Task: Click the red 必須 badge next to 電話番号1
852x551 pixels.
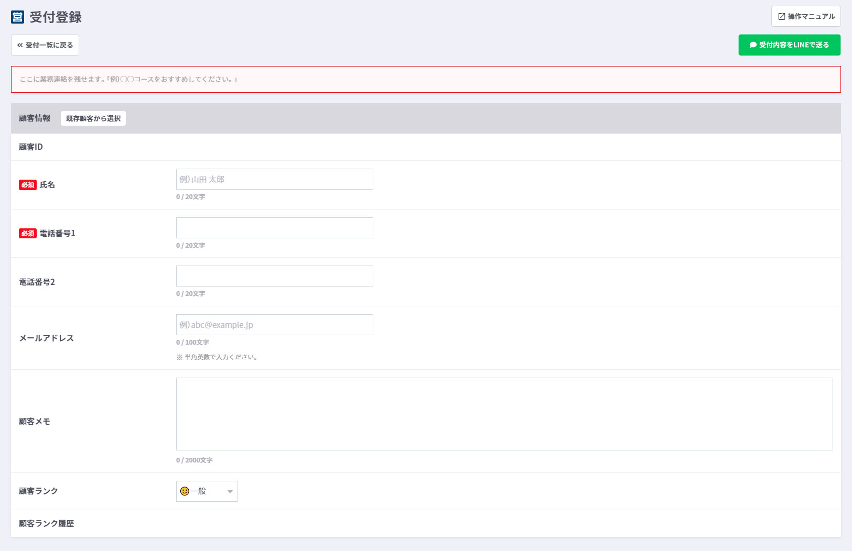Action: point(28,234)
